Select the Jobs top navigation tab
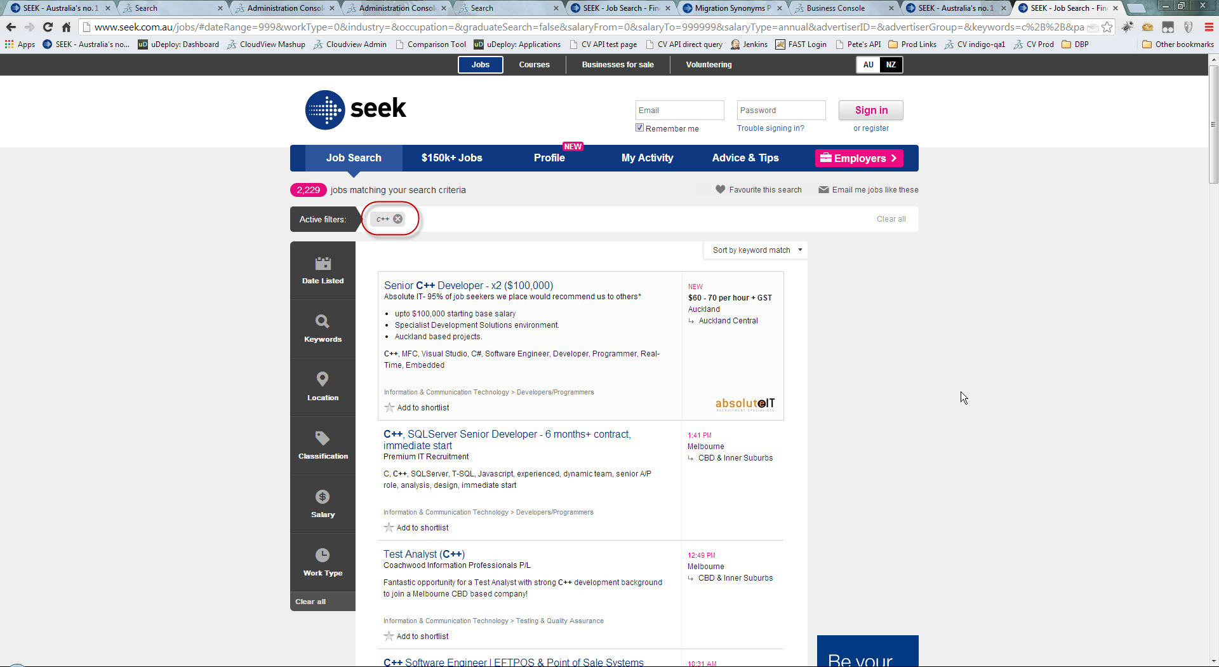The image size is (1219, 667). coord(481,65)
